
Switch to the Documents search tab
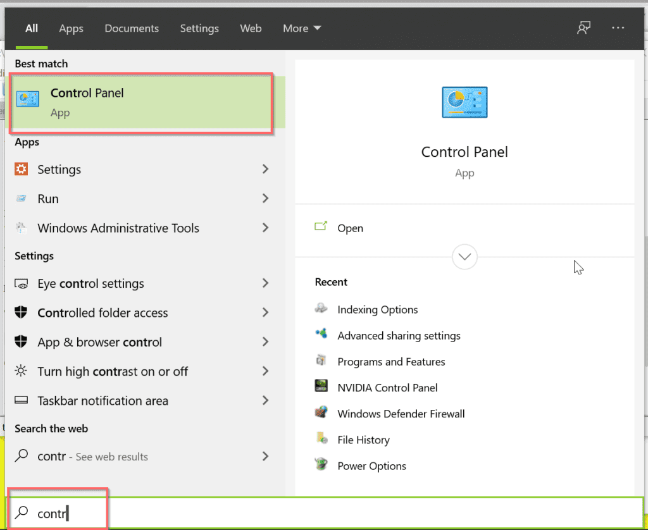click(x=132, y=28)
